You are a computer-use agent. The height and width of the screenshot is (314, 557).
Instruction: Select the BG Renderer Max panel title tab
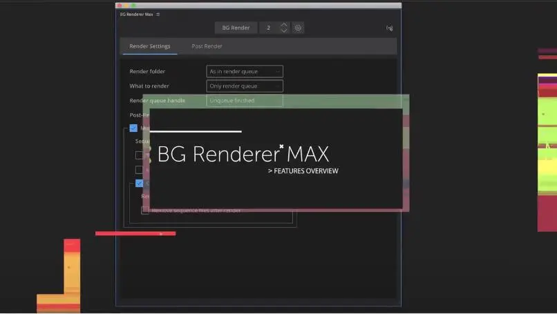(x=136, y=14)
